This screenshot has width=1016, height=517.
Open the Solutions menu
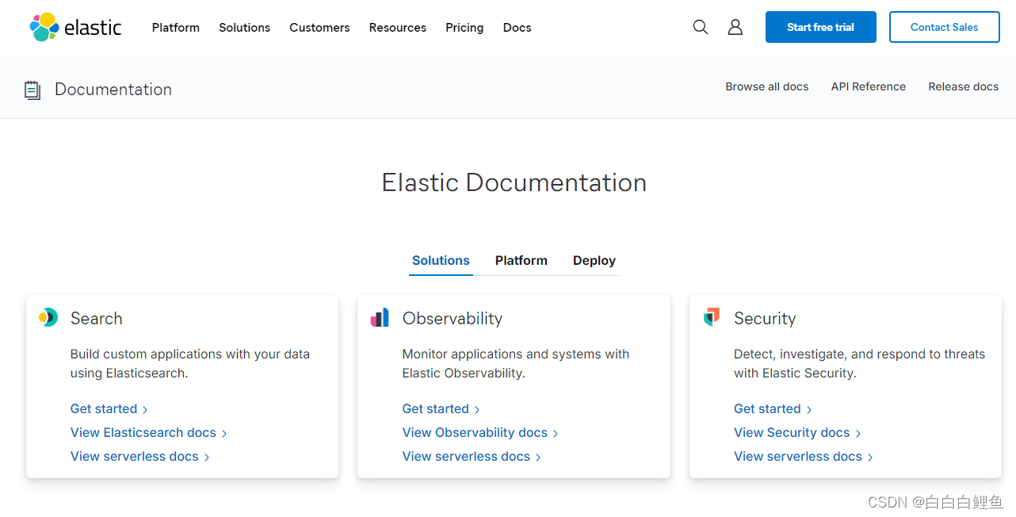pos(244,28)
